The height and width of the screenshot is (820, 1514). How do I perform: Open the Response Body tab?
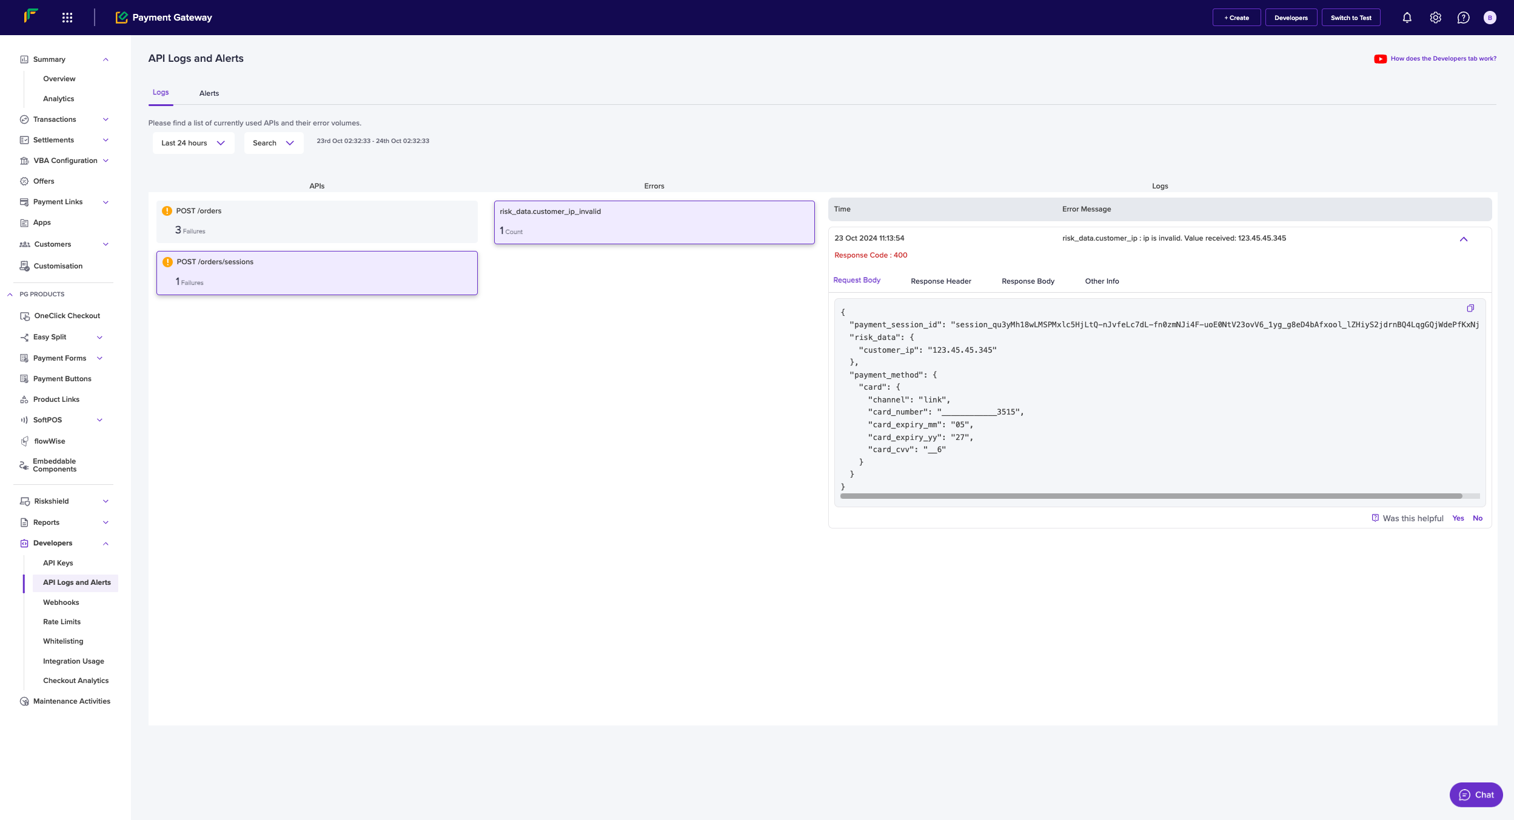pyautogui.click(x=1027, y=281)
